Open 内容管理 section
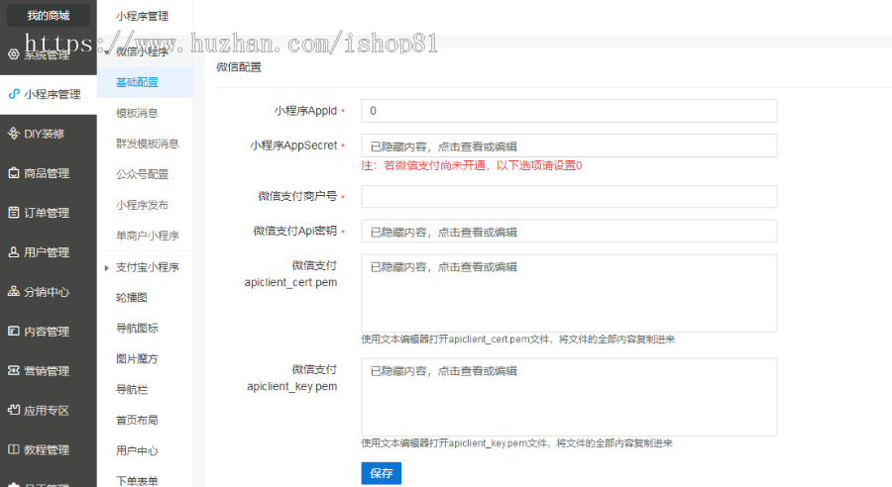892x487 pixels. tap(49, 332)
